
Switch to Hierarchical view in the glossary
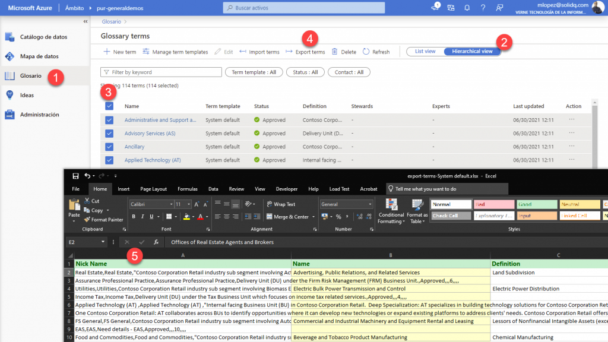pyautogui.click(x=471, y=52)
